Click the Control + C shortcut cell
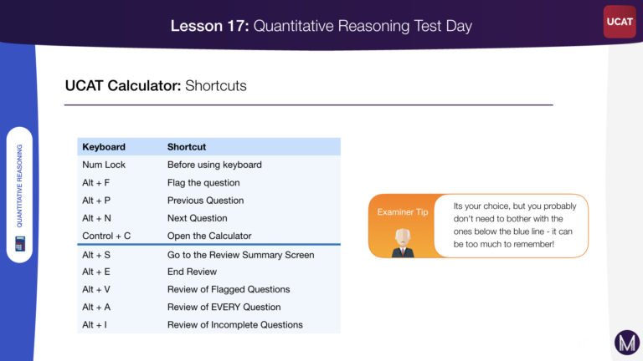 pos(106,236)
